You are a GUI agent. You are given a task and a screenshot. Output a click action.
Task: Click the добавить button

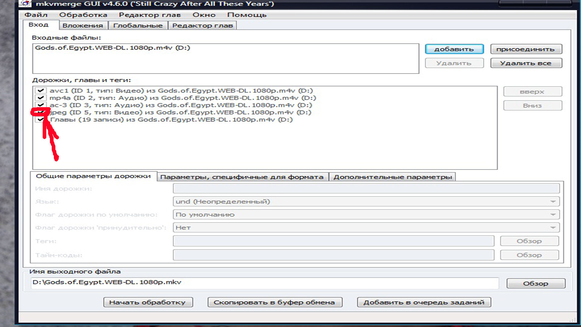454,49
